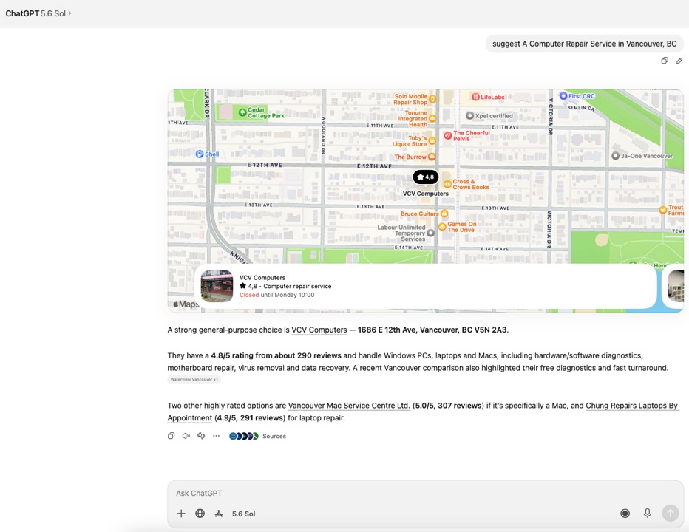Open Chung Repairs Laptops By Appointment link

point(631,406)
